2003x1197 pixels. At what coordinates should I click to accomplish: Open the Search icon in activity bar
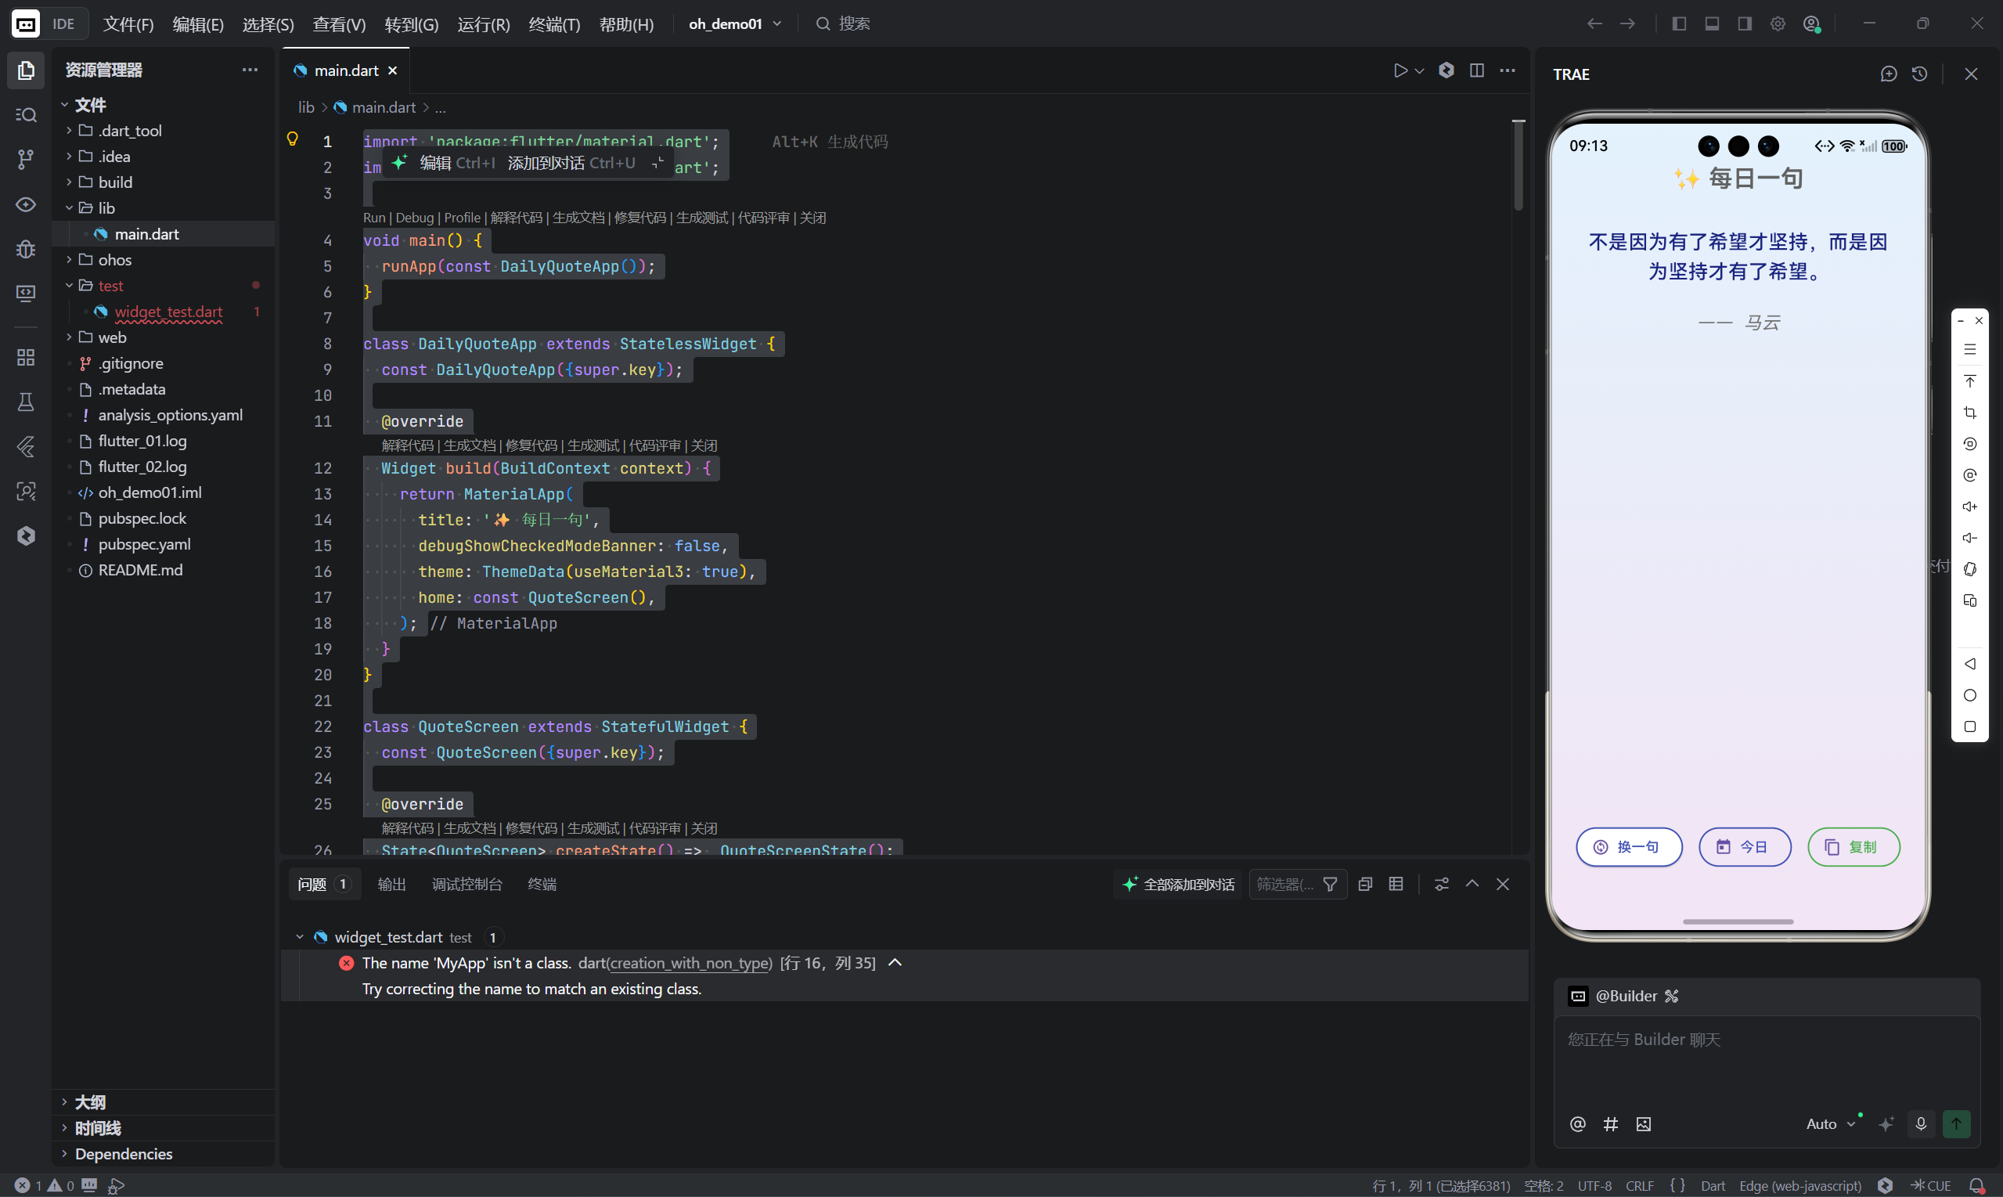[26, 114]
